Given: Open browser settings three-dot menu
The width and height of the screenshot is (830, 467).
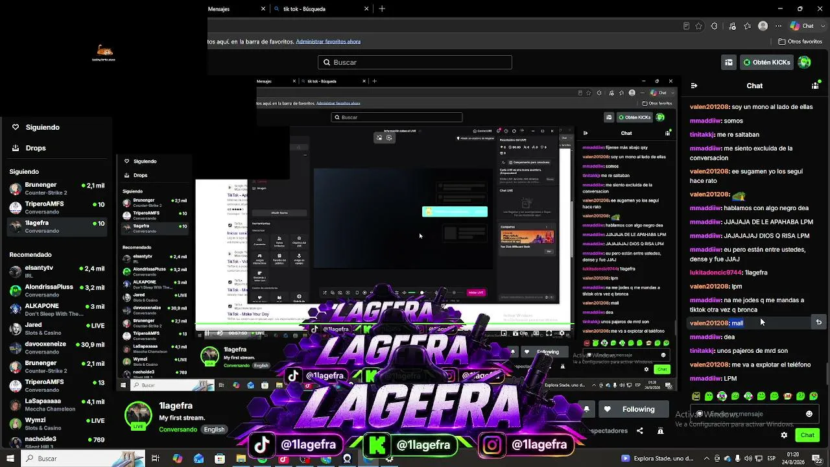Looking at the screenshot, I should pyautogui.click(x=778, y=26).
